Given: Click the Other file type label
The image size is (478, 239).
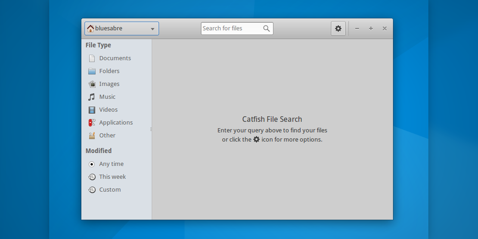Looking at the screenshot, I should pyautogui.click(x=107, y=135).
